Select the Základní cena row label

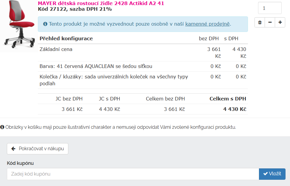[x=56, y=49]
